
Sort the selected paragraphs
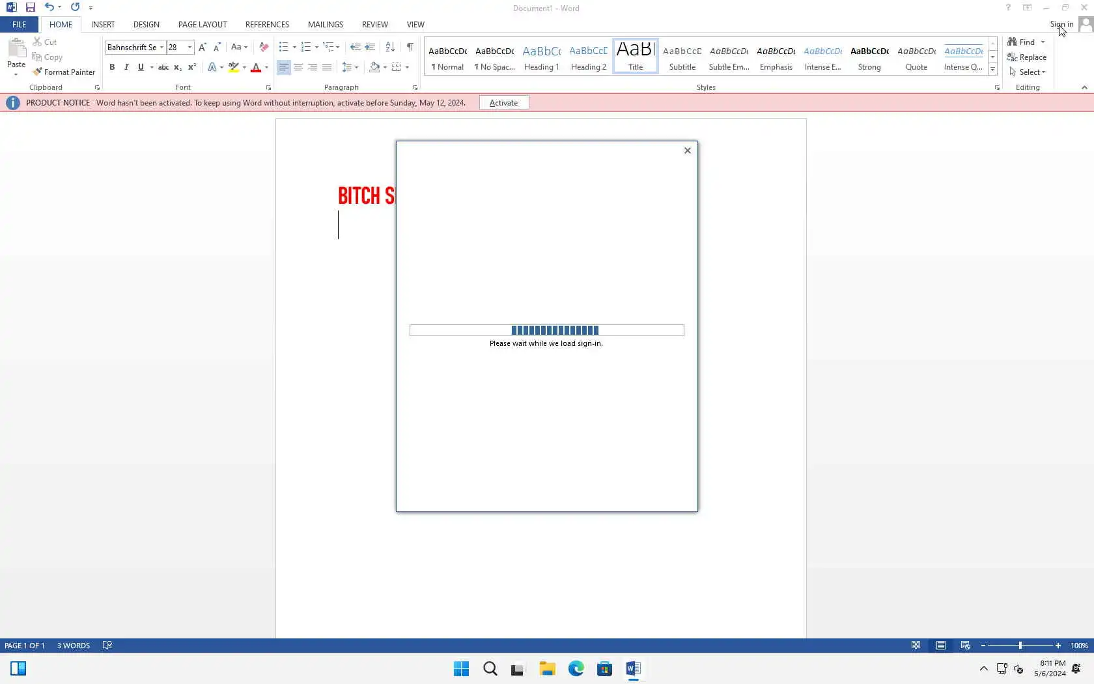pyautogui.click(x=390, y=47)
